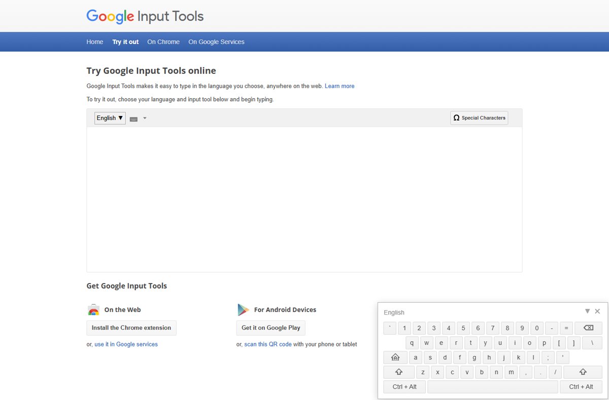The width and height of the screenshot is (609, 400).
Task: Tap the right bracket key
Action: tap(573, 343)
